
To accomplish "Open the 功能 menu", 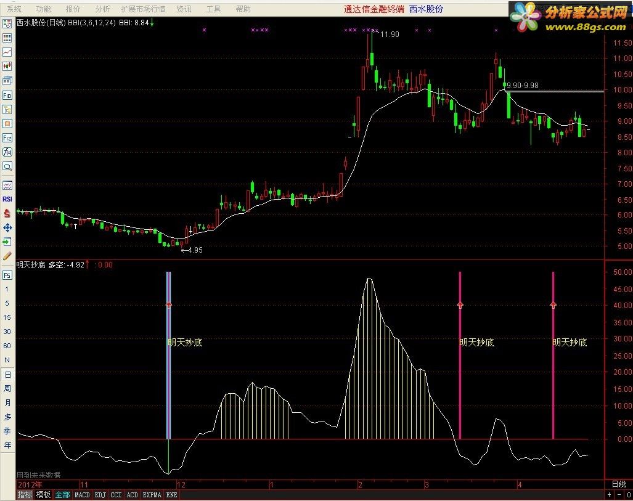I will pos(43,9).
